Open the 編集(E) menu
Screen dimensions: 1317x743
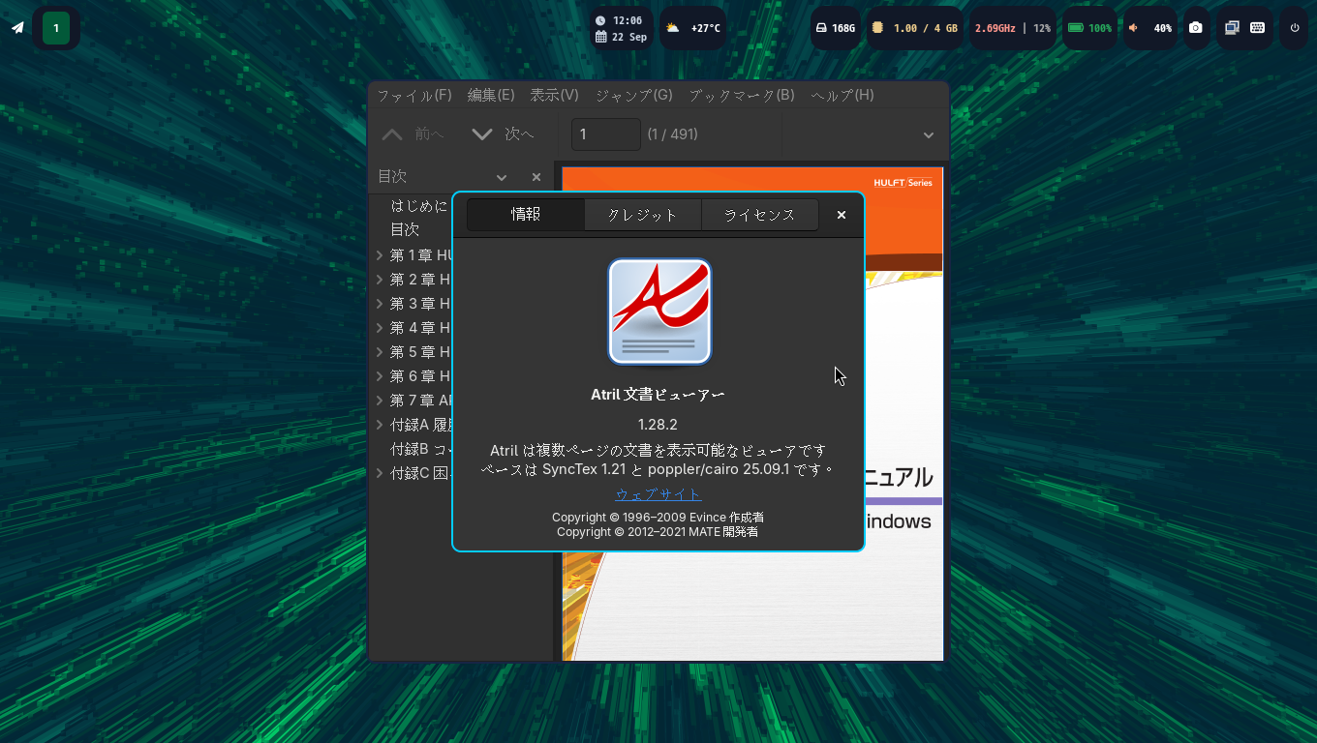point(491,95)
